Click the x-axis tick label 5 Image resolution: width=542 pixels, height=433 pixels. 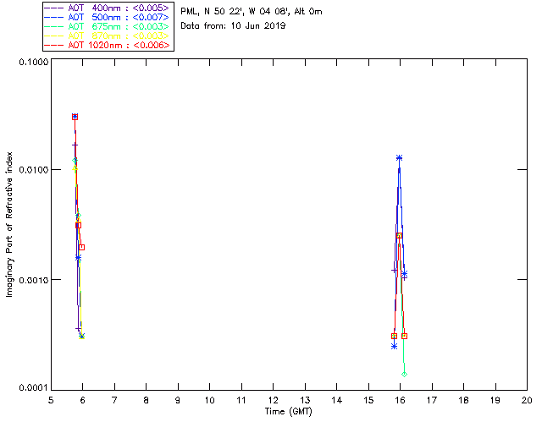(x=51, y=400)
